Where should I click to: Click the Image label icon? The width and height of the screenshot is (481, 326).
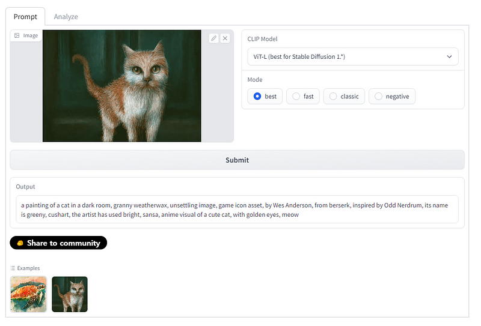point(17,35)
